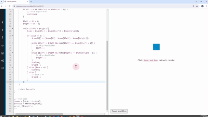Open the Windows Start button
Image resolution: width=208 pixels, height=117 pixels.
pyautogui.click(x=1, y=116)
